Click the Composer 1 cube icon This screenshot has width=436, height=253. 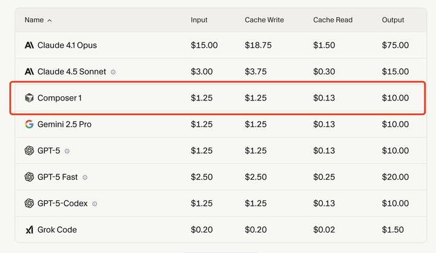29,98
